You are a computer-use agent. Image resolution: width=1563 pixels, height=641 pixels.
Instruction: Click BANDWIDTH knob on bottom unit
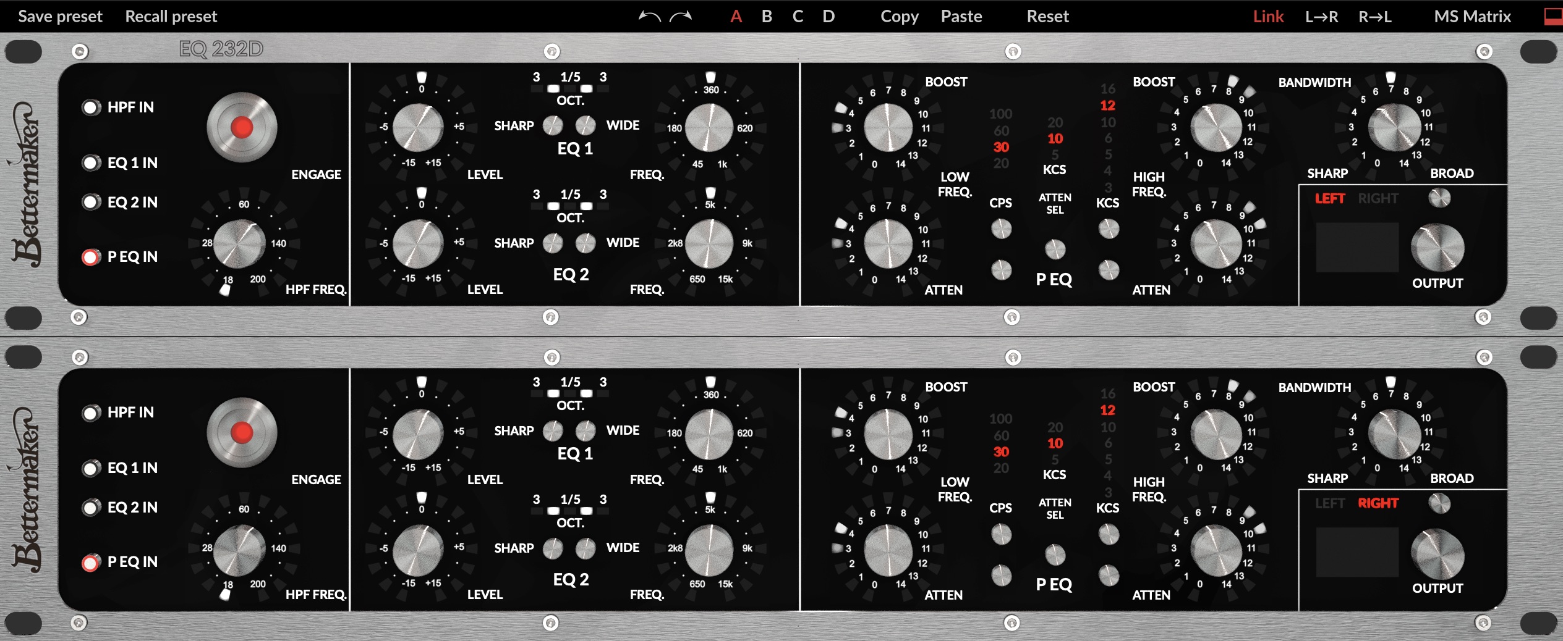[x=1394, y=433]
